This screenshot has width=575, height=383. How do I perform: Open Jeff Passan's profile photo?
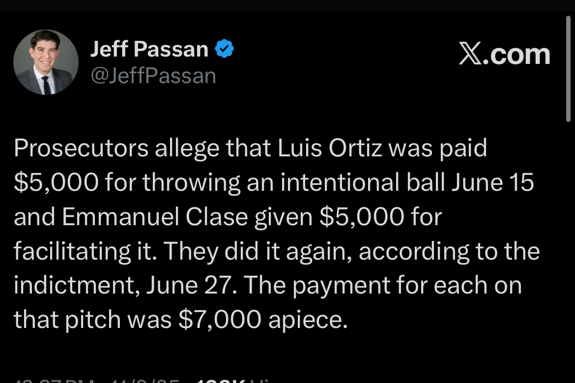pyautogui.click(x=46, y=62)
